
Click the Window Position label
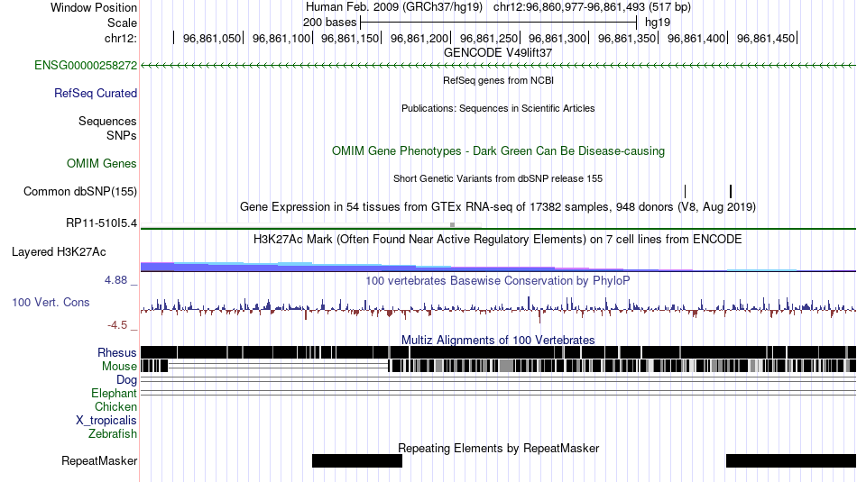tap(94, 7)
